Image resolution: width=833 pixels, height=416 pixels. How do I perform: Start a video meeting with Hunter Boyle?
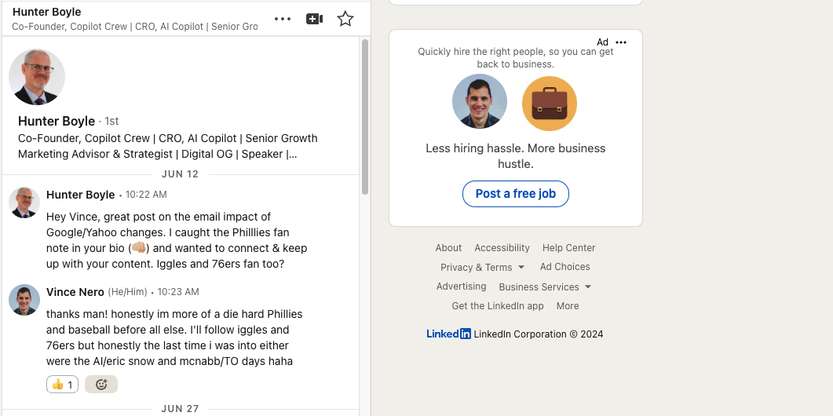[x=314, y=19]
